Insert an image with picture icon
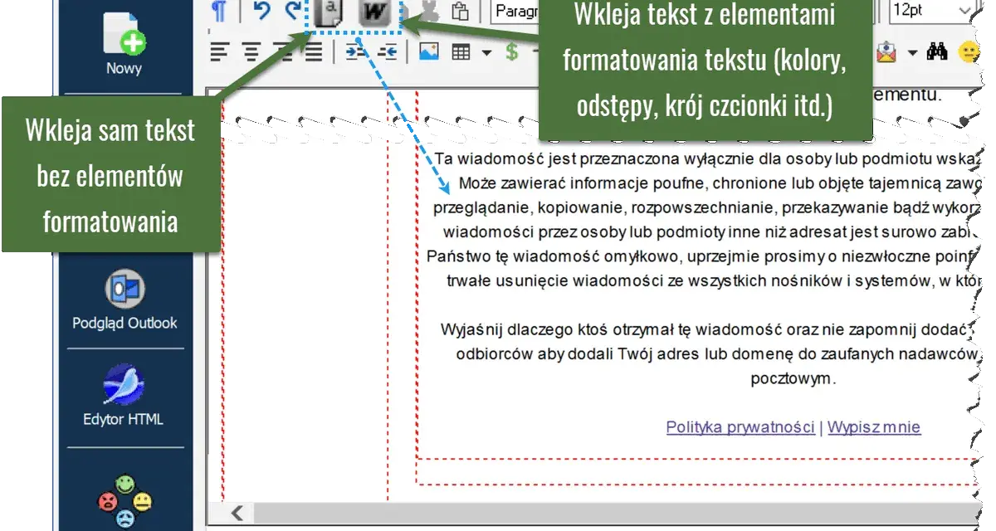This screenshot has height=531, width=996. (428, 51)
